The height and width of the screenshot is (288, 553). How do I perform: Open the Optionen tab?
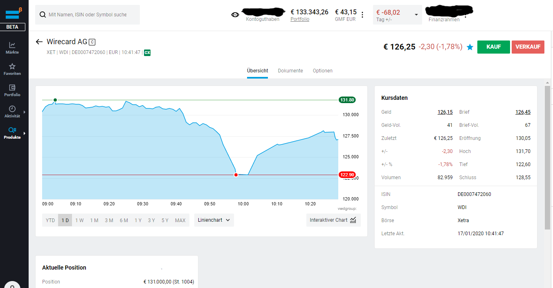coord(322,70)
